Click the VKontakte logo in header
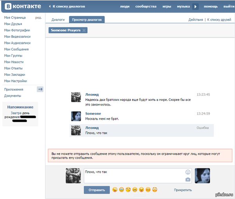 pyautogui.click(x=23, y=6)
